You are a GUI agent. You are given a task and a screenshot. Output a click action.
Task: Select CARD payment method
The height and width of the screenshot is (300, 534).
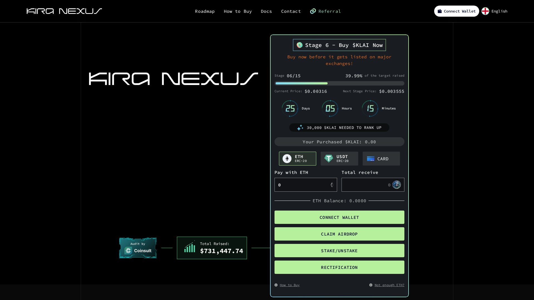[x=381, y=159]
